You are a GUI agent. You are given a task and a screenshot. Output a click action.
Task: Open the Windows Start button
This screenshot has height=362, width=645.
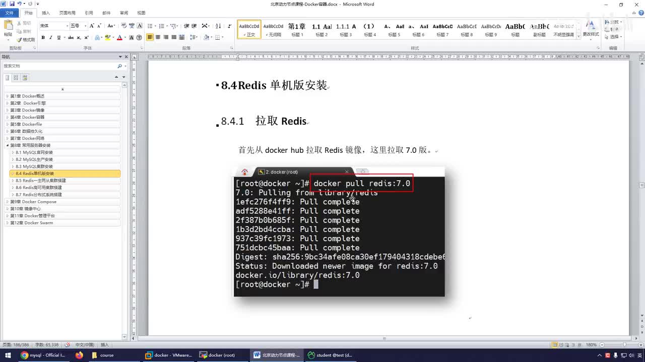click(8, 355)
